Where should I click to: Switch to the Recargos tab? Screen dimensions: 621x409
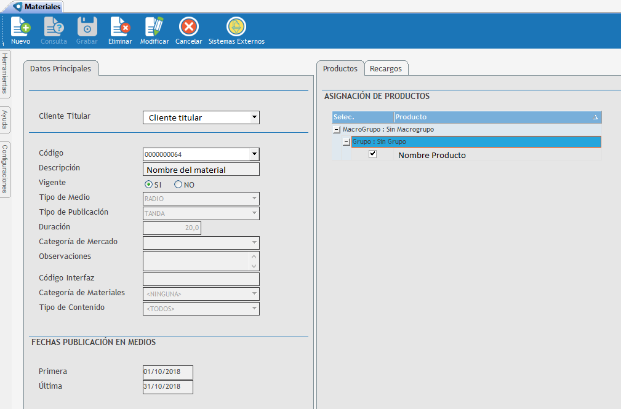click(386, 69)
